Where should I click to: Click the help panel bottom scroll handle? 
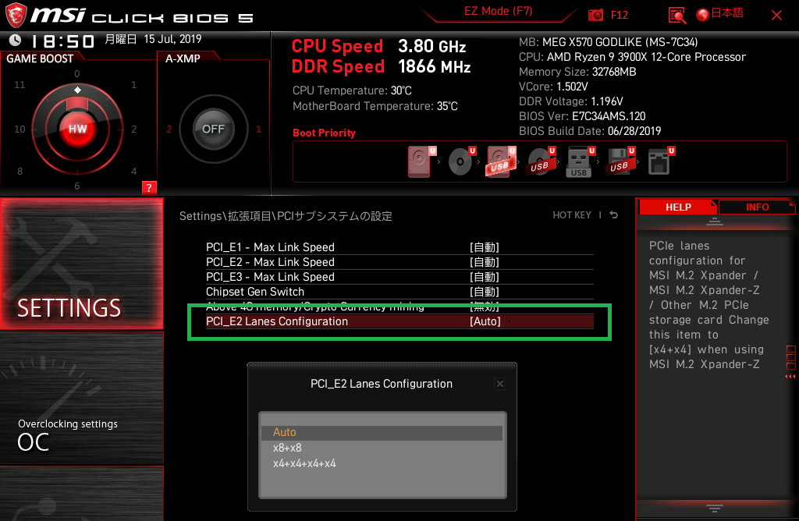click(715, 508)
